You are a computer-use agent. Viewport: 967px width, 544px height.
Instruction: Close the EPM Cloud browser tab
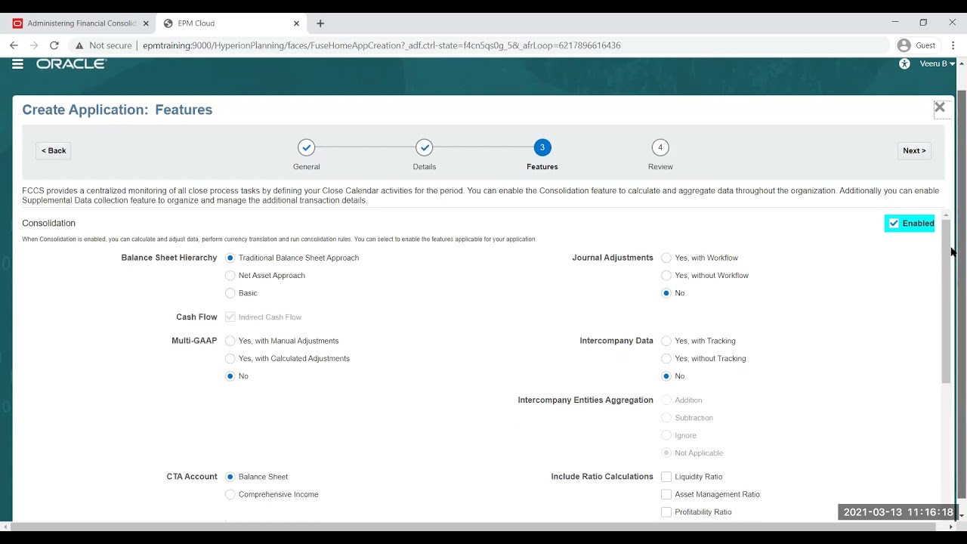[x=296, y=23]
